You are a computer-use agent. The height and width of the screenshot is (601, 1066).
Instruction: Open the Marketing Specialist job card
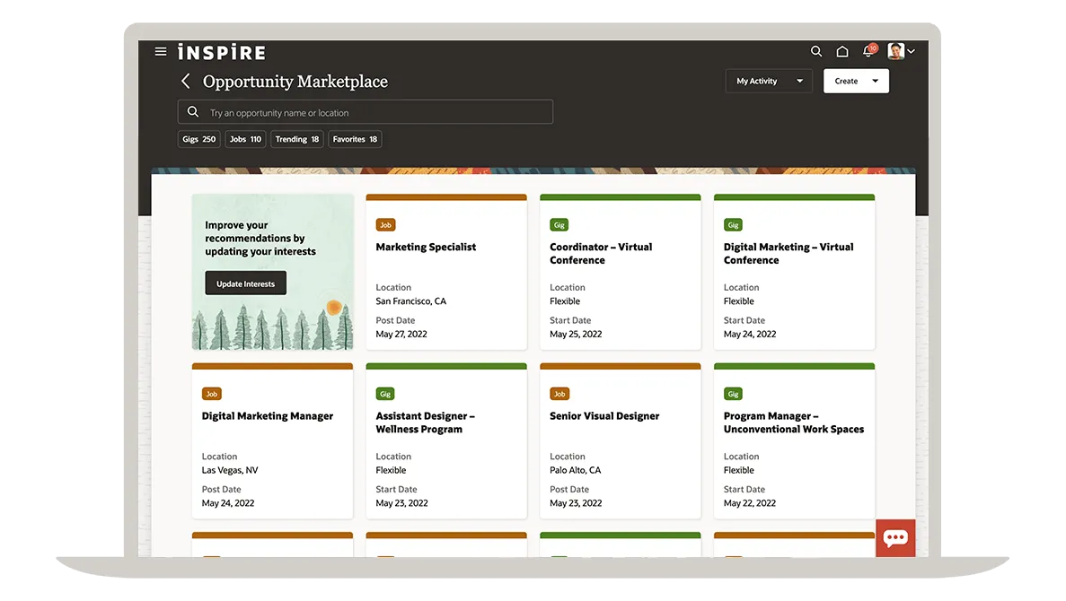tap(446, 272)
